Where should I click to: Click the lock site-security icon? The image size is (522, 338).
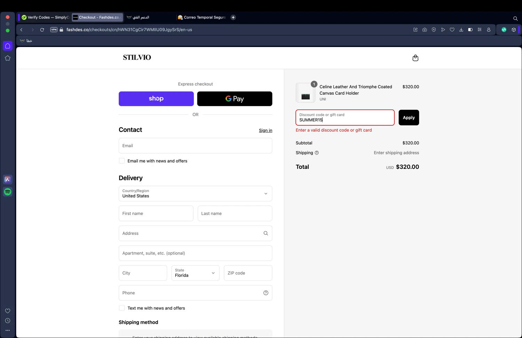click(x=61, y=30)
